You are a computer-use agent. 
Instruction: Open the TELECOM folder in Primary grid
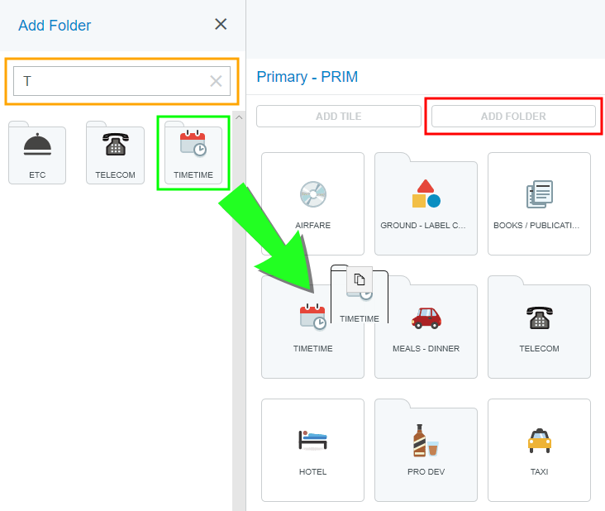coord(539,327)
